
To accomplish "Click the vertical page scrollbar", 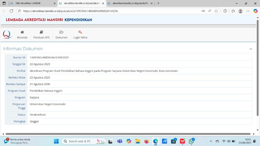I will 257,68.
